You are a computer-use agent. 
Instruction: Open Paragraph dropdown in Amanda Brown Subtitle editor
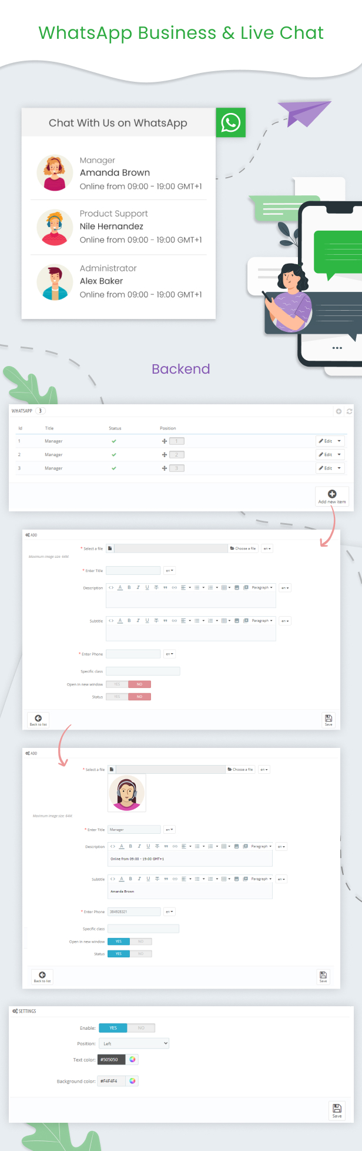(x=262, y=879)
